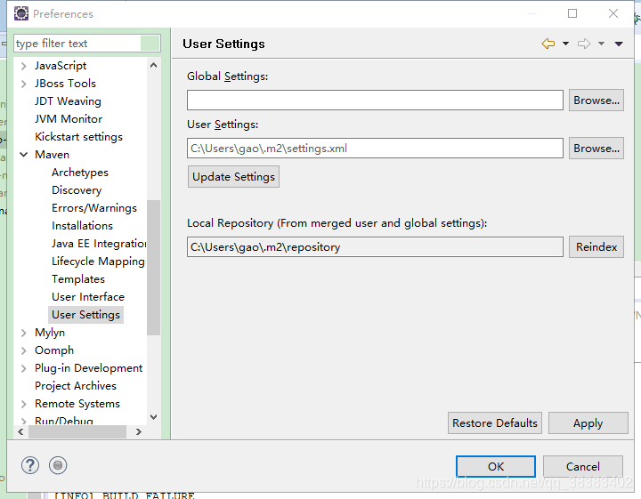Image resolution: width=641 pixels, height=499 pixels.
Task: Select JavaScript preference item
Action: coord(61,66)
